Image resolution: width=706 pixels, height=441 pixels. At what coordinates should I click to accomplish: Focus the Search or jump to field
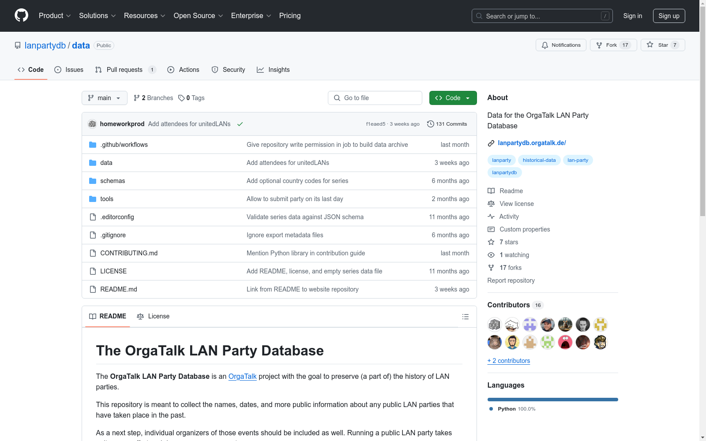pos(542,16)
